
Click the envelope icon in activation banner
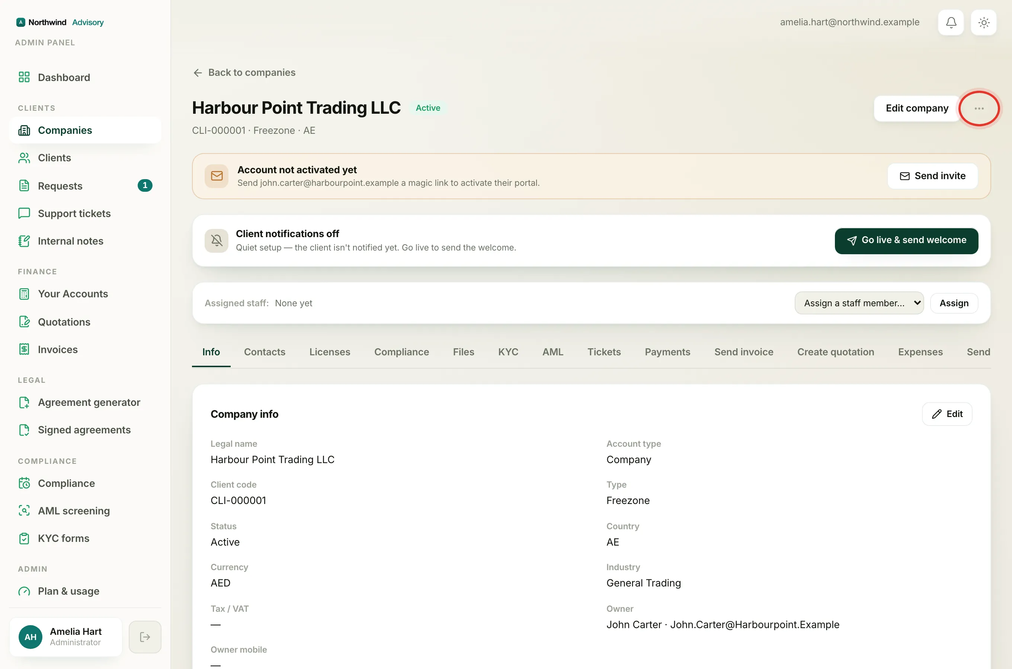point(217,176)
